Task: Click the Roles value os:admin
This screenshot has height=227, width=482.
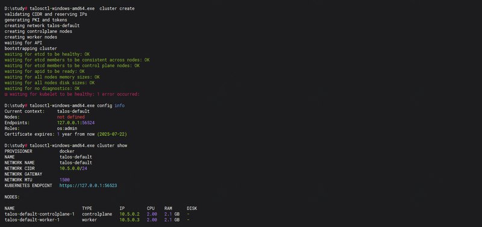Action: 67,128
